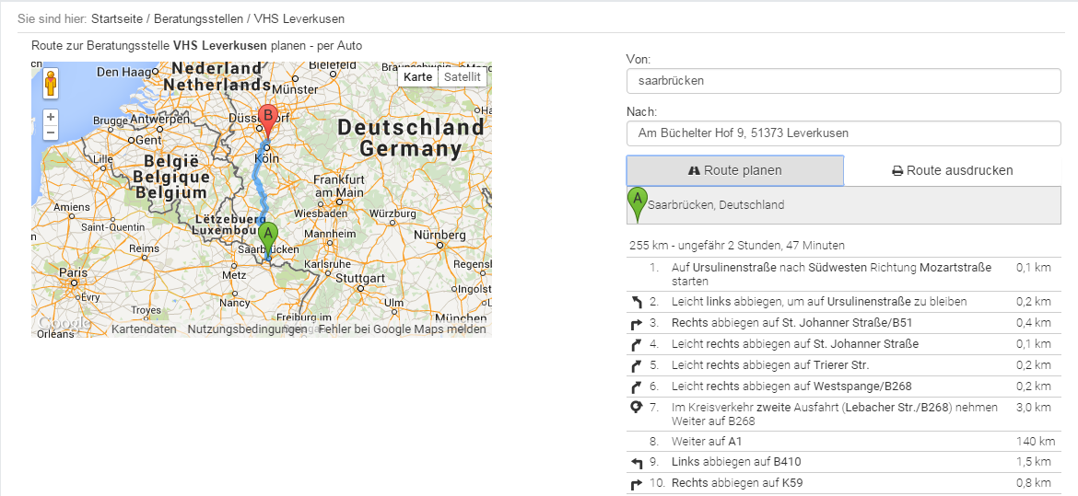The image size is (1078, 496).
Task: Switch map to Karte view
Action: (x=417, y=77)
